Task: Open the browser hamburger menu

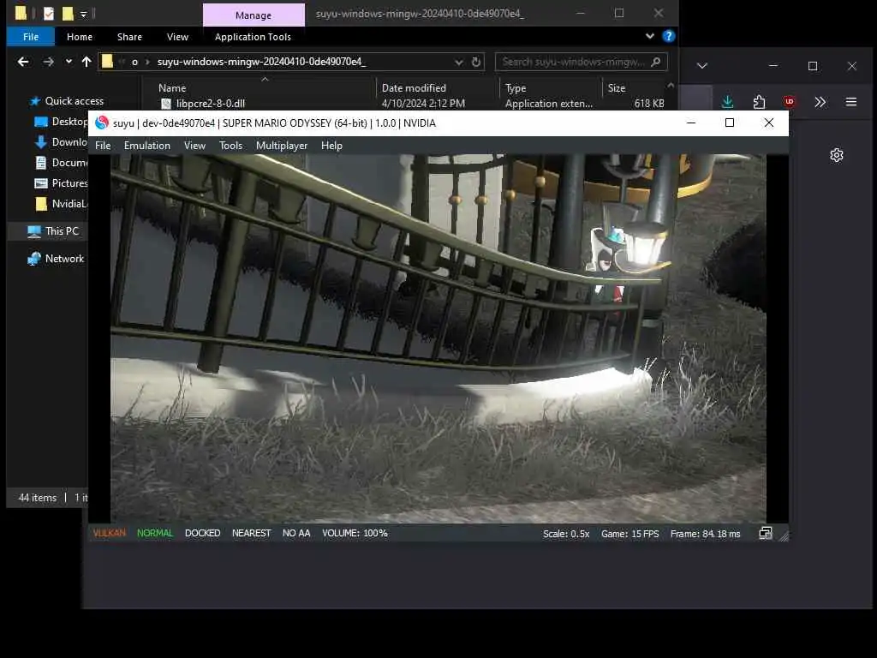Action: [850, 102]
